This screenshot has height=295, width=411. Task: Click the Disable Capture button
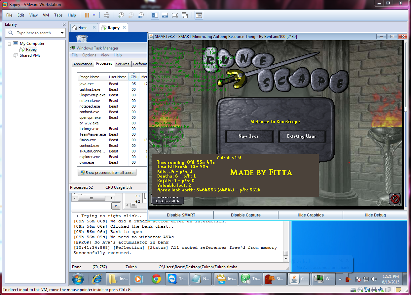(x=246, y=215)
